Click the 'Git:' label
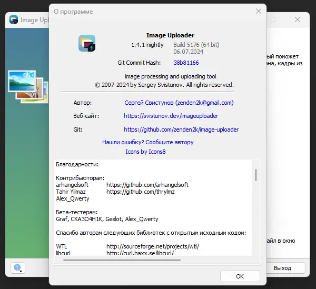This screenshot has height=289, width=316. tap(78, 129)
